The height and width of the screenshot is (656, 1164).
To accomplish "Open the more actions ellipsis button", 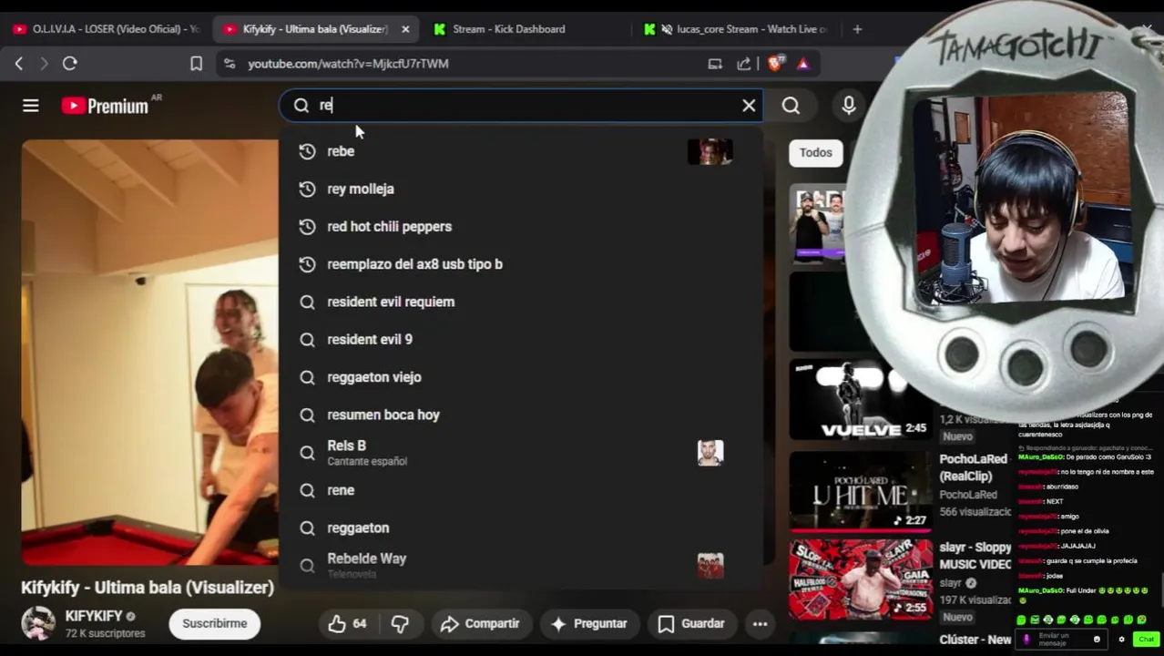I will [x=760, y=624].
